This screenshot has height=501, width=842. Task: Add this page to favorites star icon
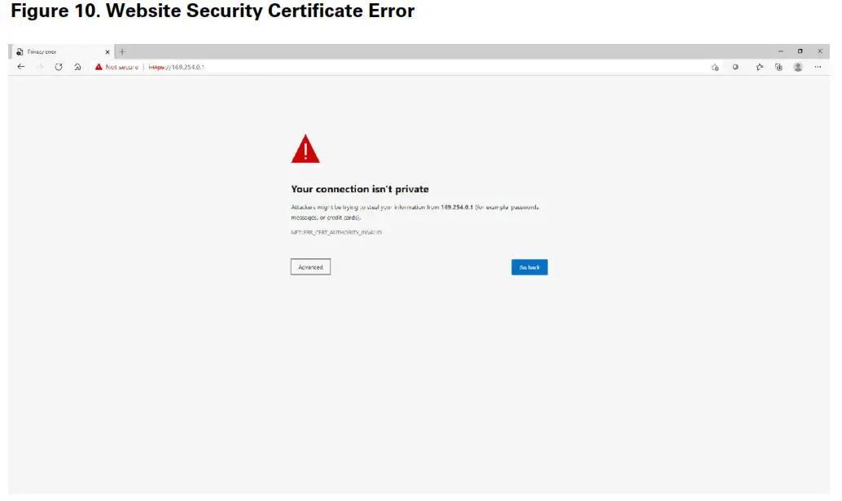pyautogui.click(x=715, y=67)
